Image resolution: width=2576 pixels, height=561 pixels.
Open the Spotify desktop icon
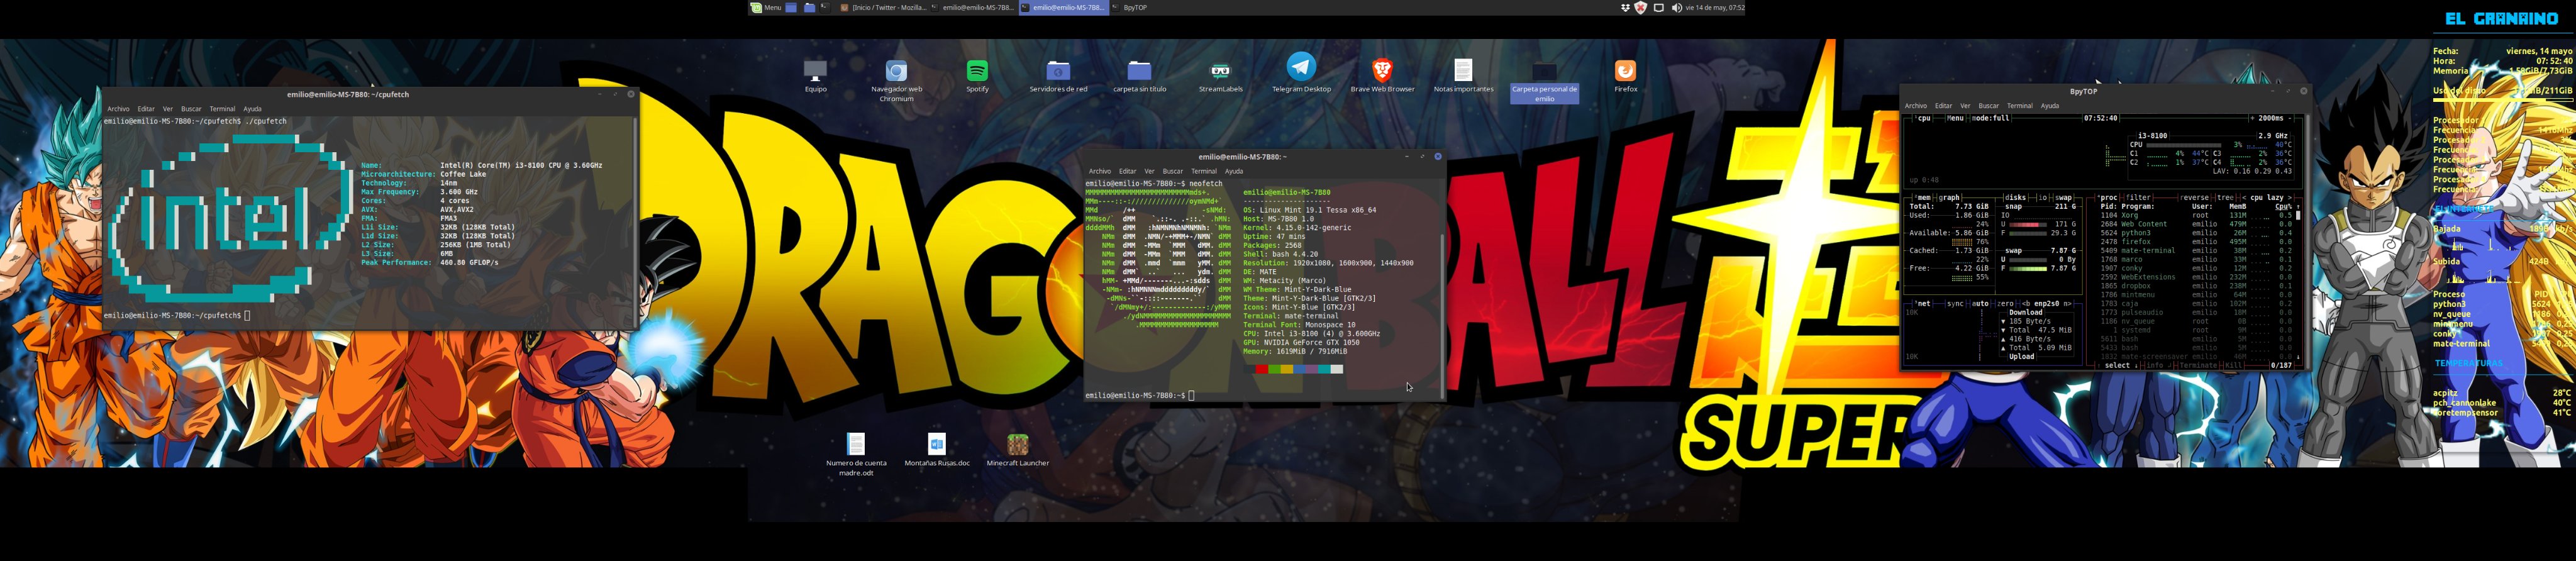coord(977,72)
